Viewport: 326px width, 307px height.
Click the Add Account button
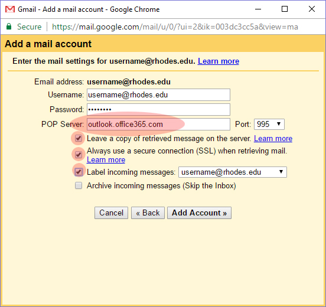click(x=199, y=213)
